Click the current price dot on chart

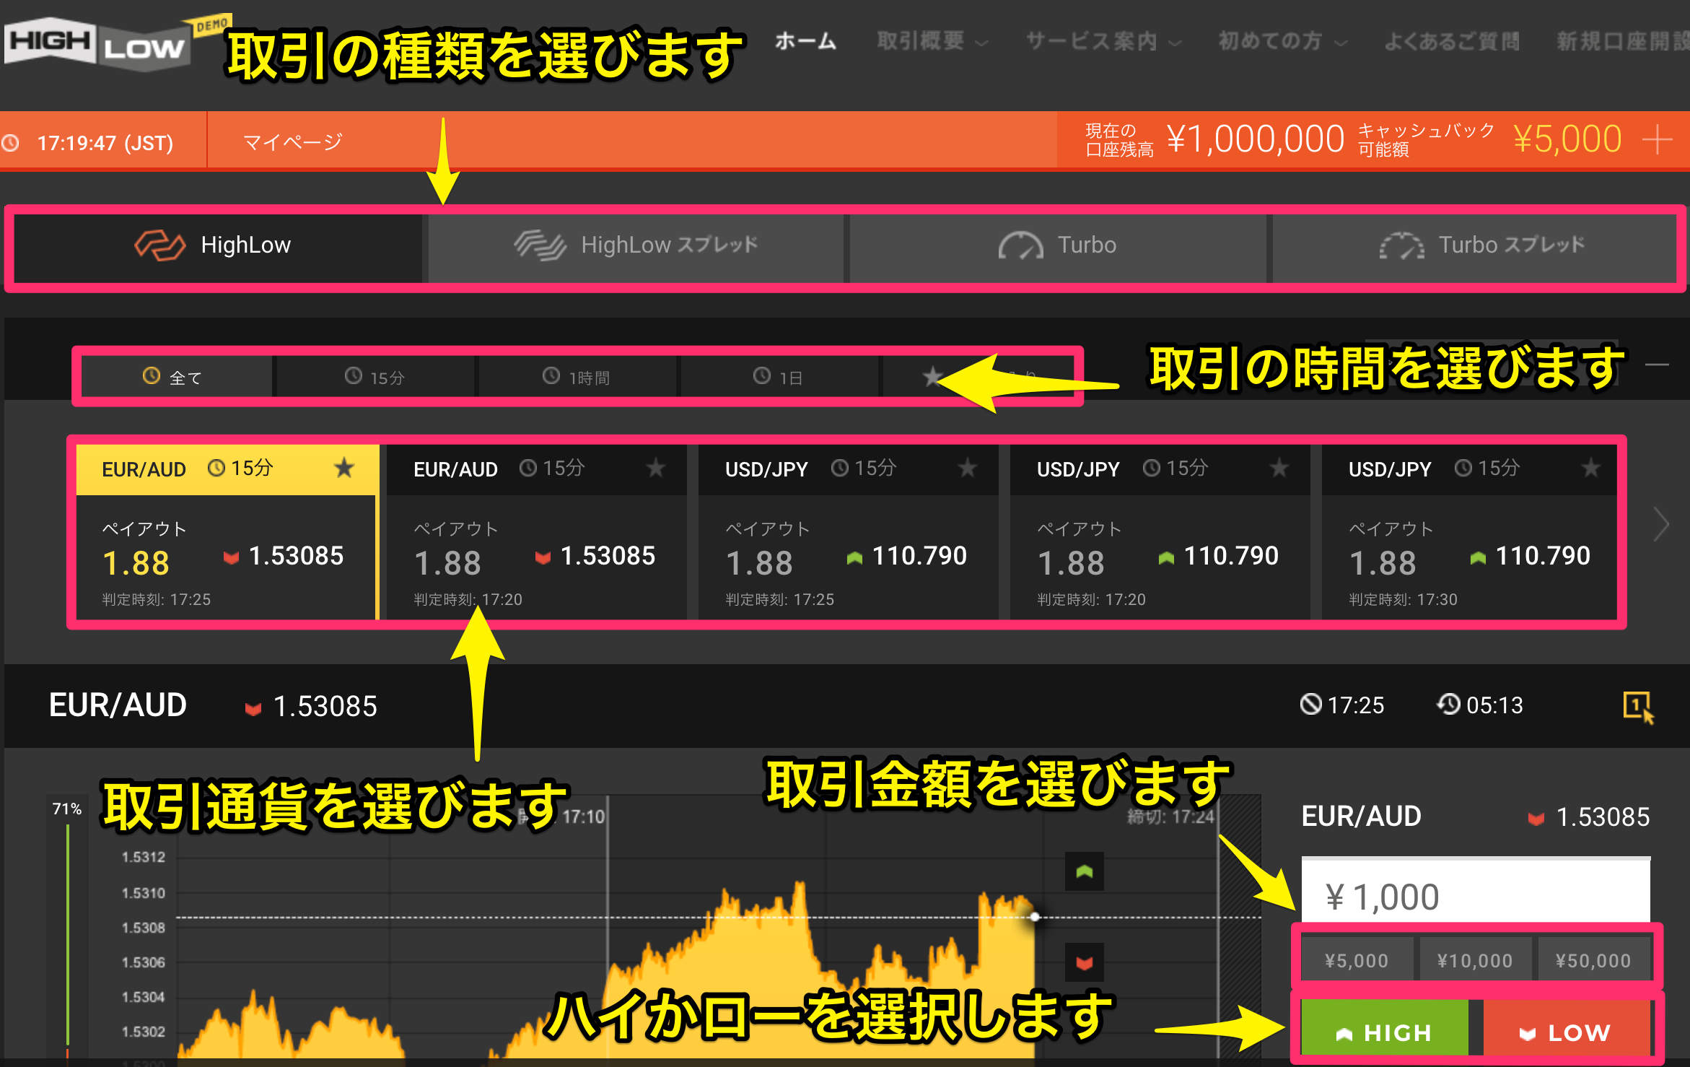[1035, 917]
